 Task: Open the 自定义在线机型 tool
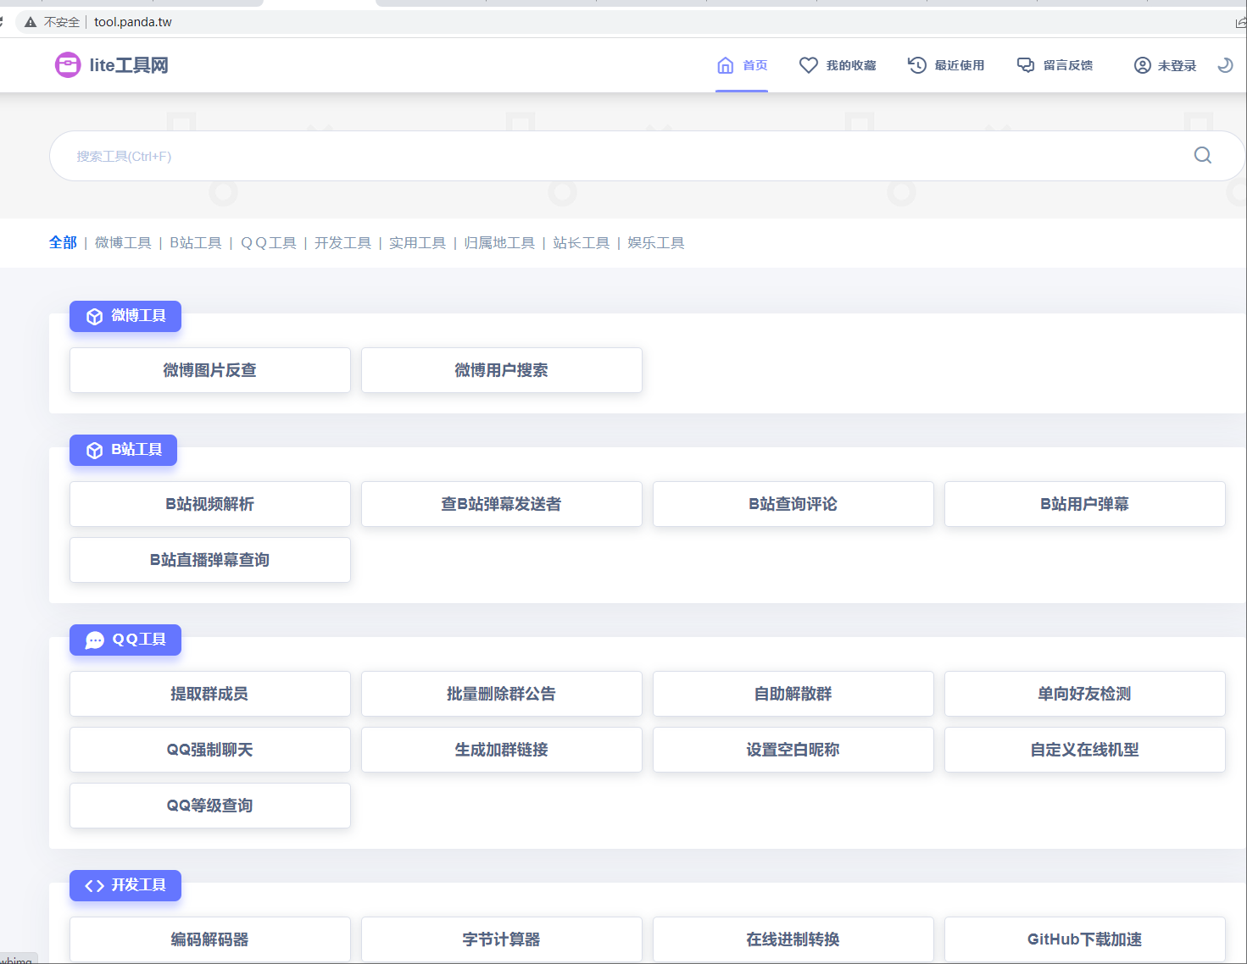(1085, 750)
